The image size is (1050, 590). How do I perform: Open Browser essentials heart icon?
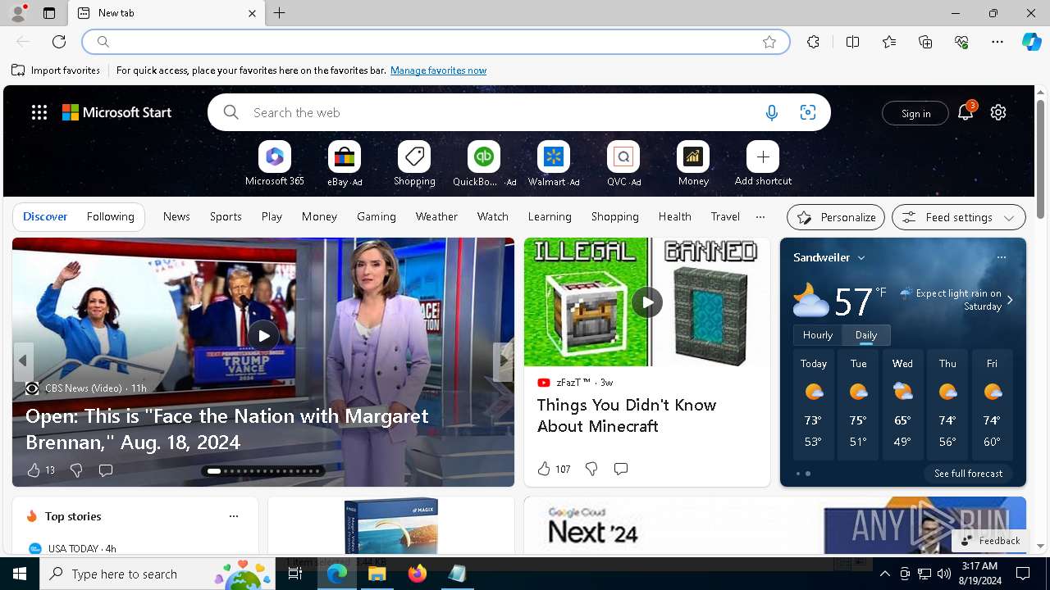961,42
